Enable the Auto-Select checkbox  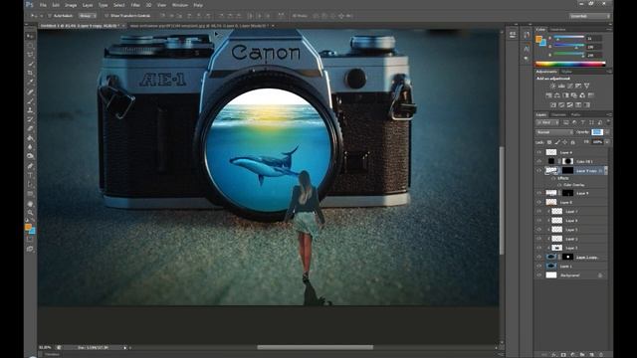[50, 16]
